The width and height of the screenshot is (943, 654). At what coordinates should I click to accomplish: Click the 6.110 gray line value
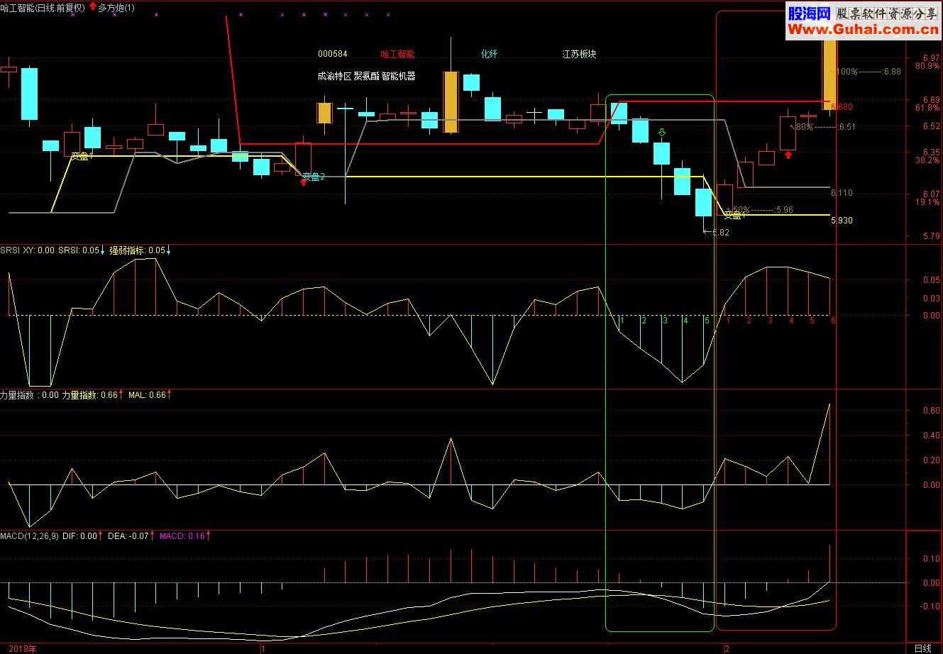(x=842, y=193)
